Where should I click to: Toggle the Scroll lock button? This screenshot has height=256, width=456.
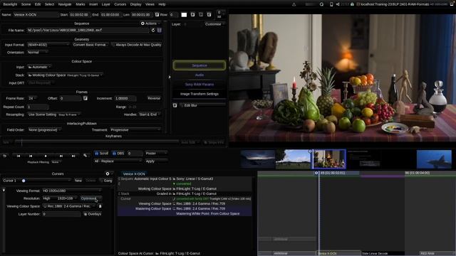[x=101, y=154]
